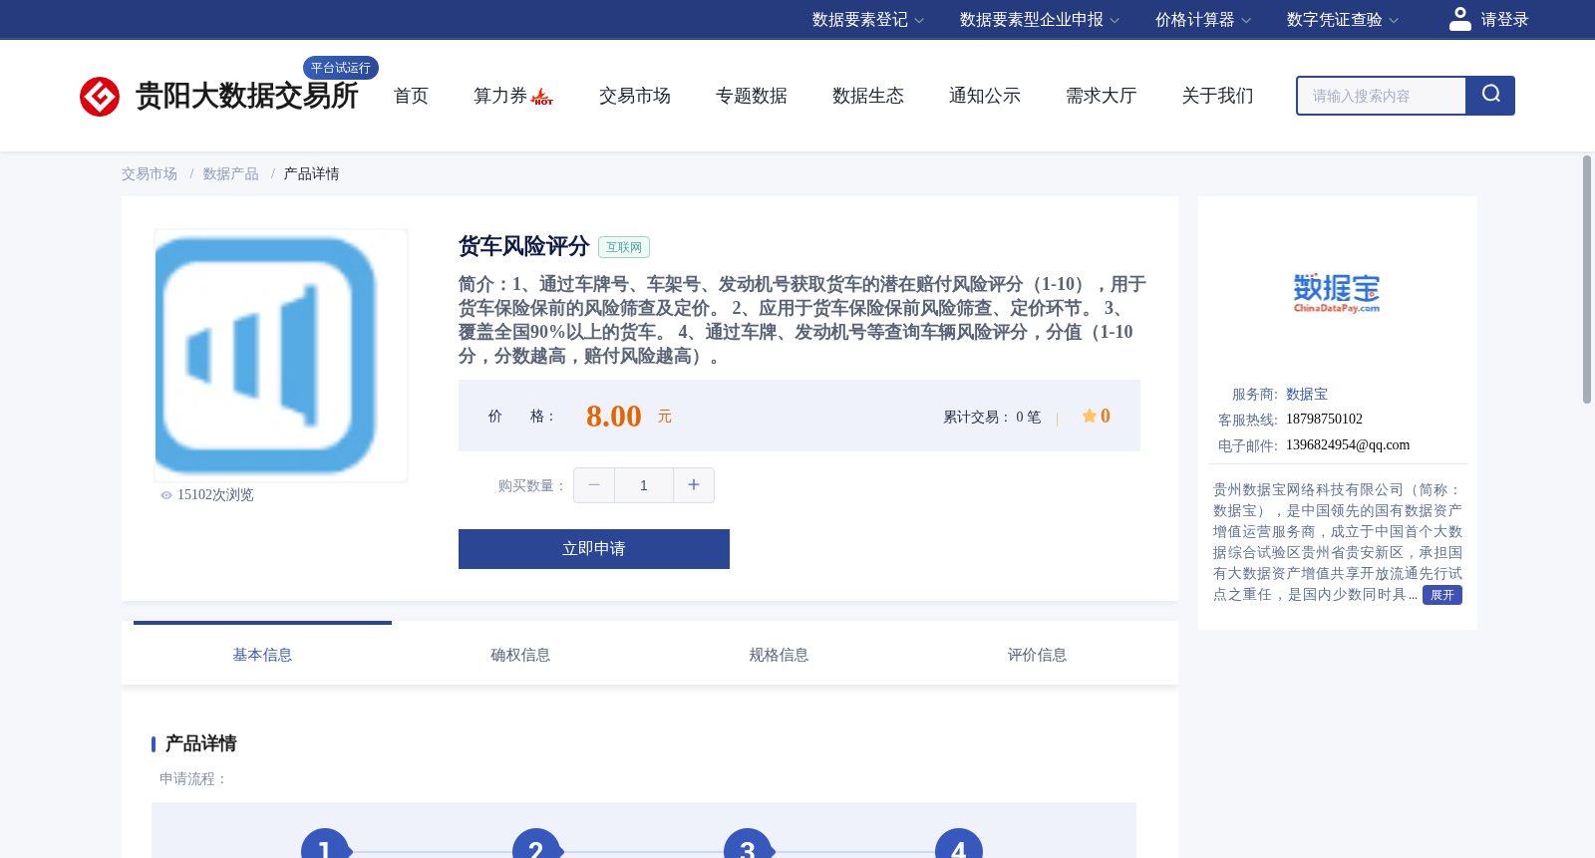
Task: Click the 累计交易: 0 笔 text
Action: point(992,417)
